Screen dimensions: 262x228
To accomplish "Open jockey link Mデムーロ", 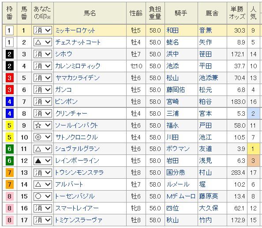I will 181,196.
